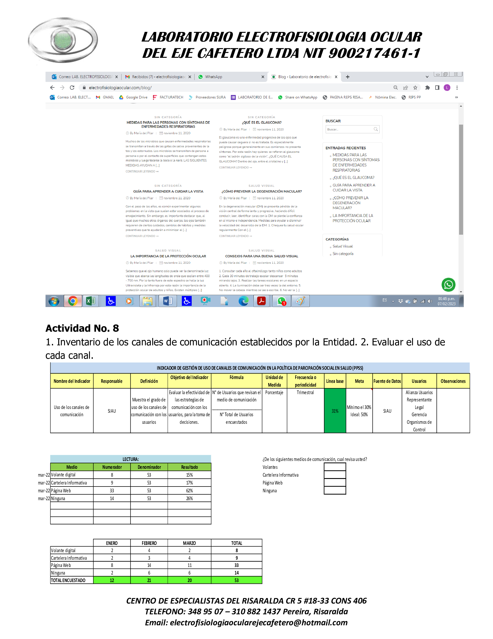Open the Windows Start orb
Screen dimensions: 493x639
pyautogui.click(x=54, y=301)
